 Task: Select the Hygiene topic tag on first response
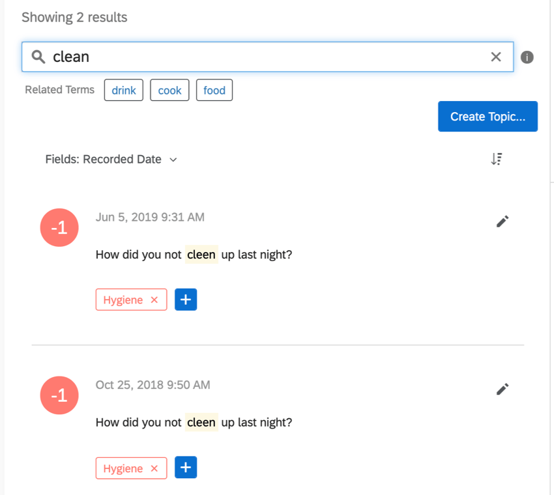click(123, 300)
